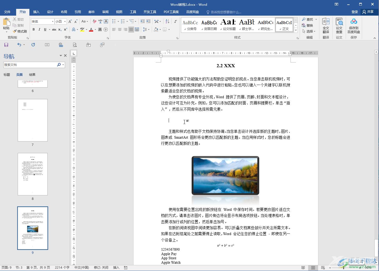Show navigation Headings (标题) tab

point(7,75)
